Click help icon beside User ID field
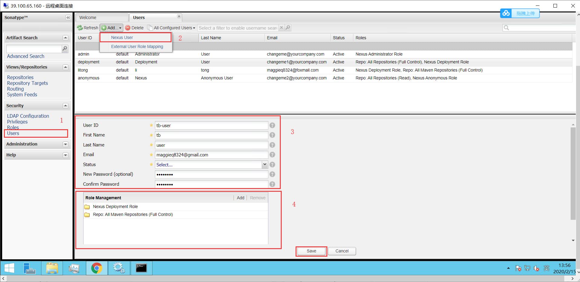This screenshot has width=580, height=282. [x=272, y=125]
